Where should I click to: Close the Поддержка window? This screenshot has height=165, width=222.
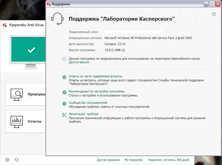click(x=218, y=4)
